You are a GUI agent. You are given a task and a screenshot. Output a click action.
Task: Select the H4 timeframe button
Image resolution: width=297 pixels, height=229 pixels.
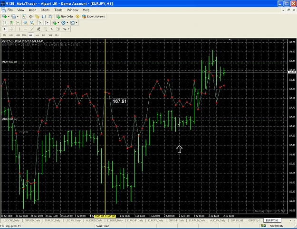[x=37, y=35]
